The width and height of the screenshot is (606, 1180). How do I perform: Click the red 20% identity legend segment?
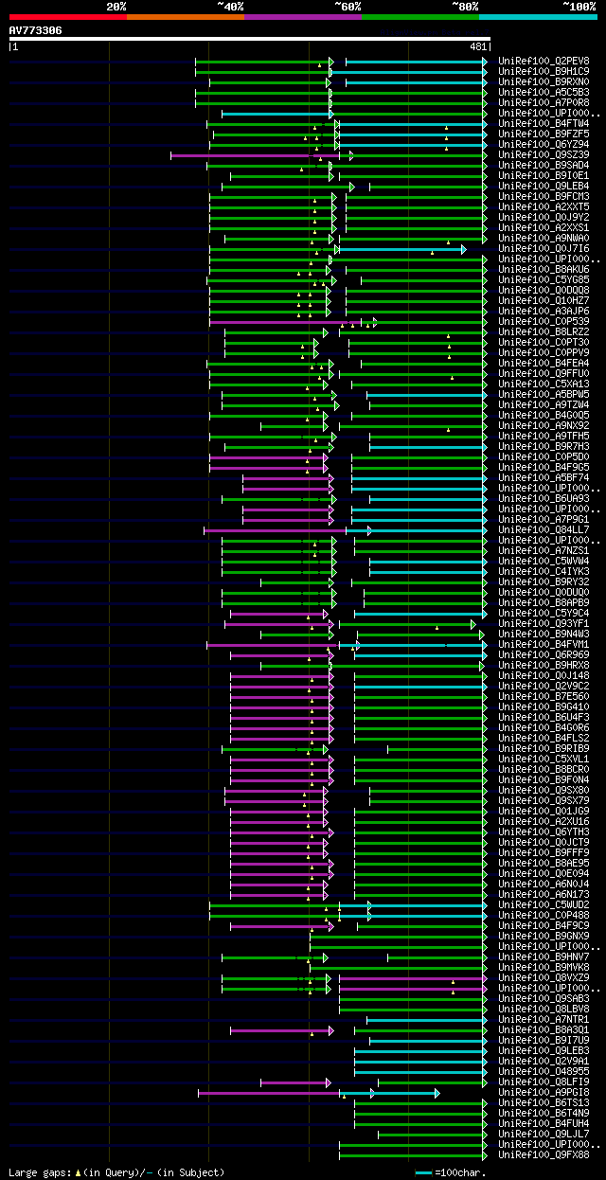[68, 17]
